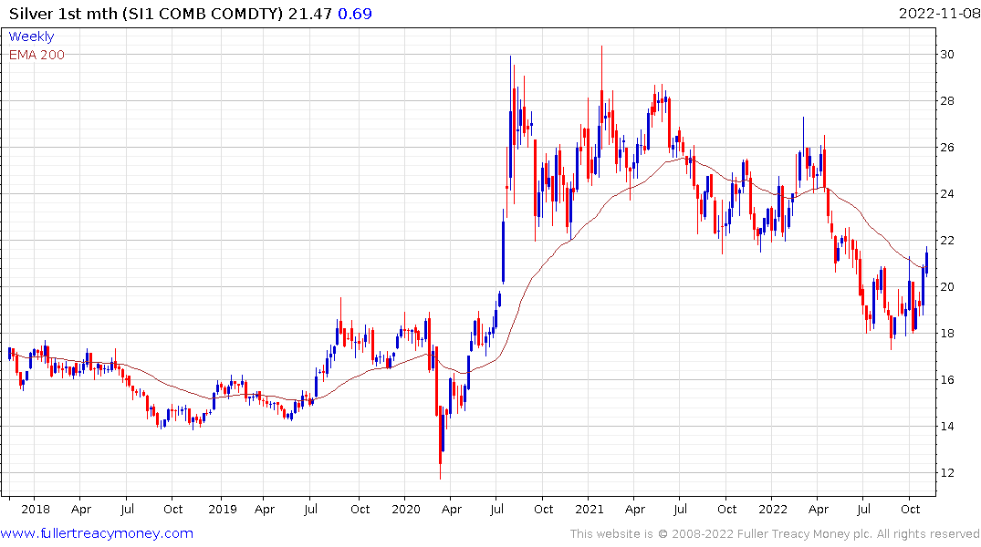Image resolution: width=981 pixels, height=547 pixels.
Task: Click the 'Weekly' interval label
Action: (x=31, y=36)
